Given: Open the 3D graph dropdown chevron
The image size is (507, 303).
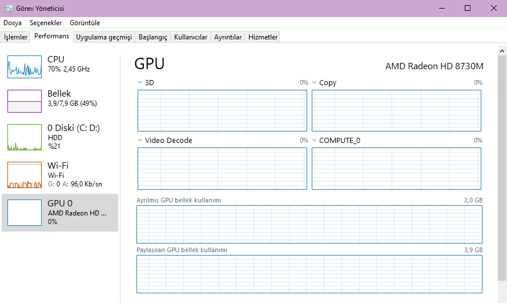Looking at the screenshot, I should click(140, 83).
